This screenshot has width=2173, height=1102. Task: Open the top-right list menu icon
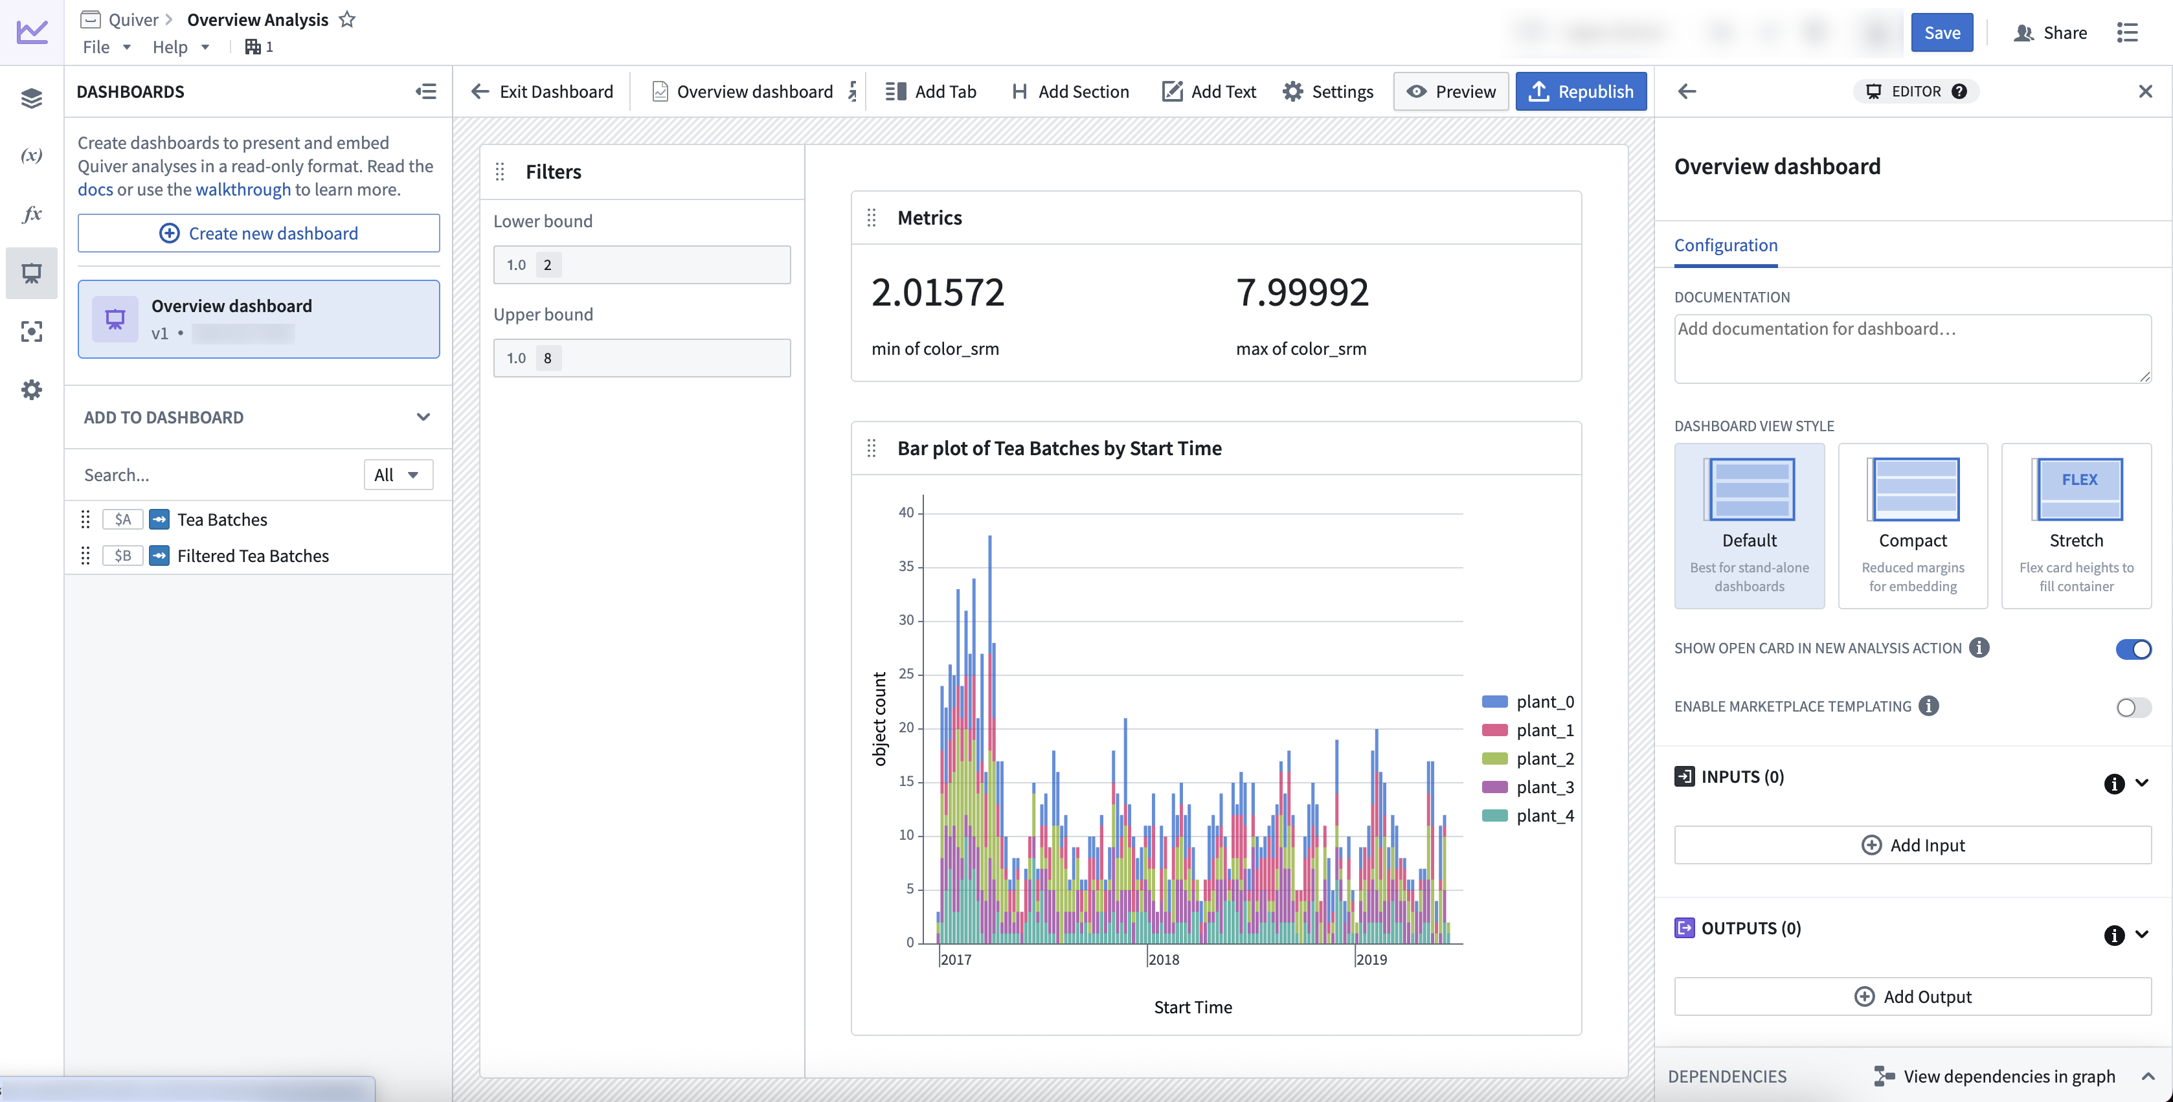(x=2128, y=32)
